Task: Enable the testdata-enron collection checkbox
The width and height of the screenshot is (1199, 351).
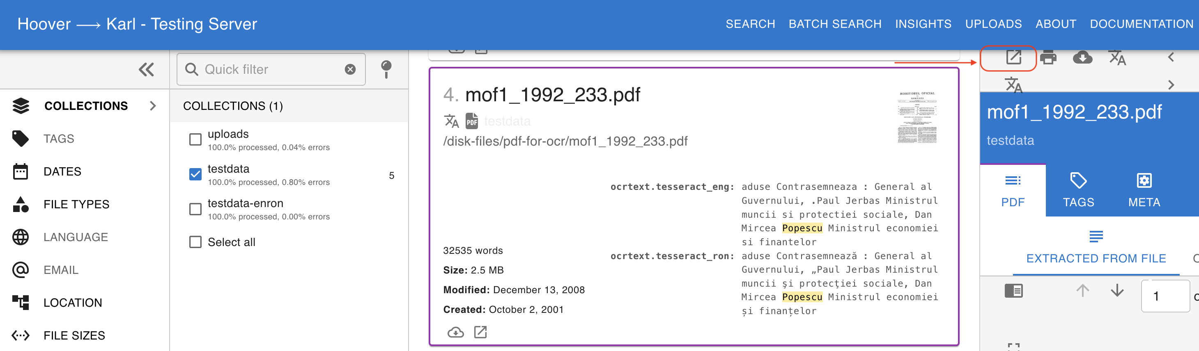Action: [195, 209]
